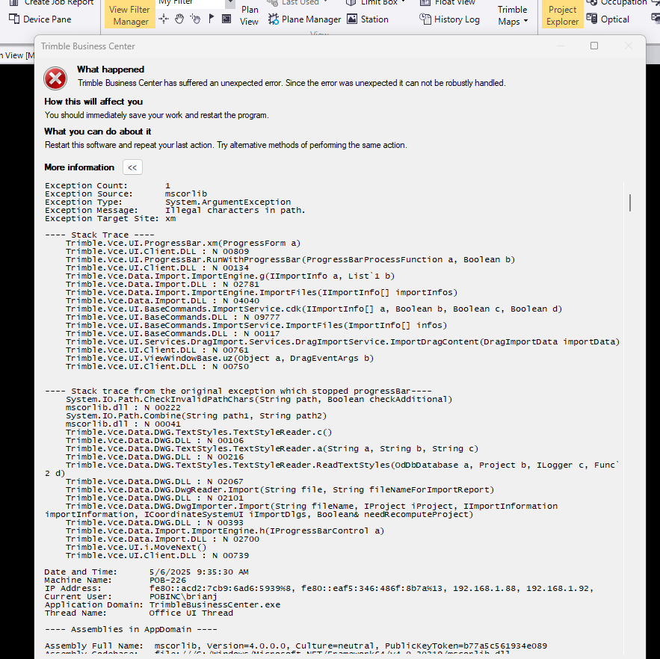Open the Optical spreadsheet
The width and height of the screenshot is (660, 659).
[x=608, y=19]
